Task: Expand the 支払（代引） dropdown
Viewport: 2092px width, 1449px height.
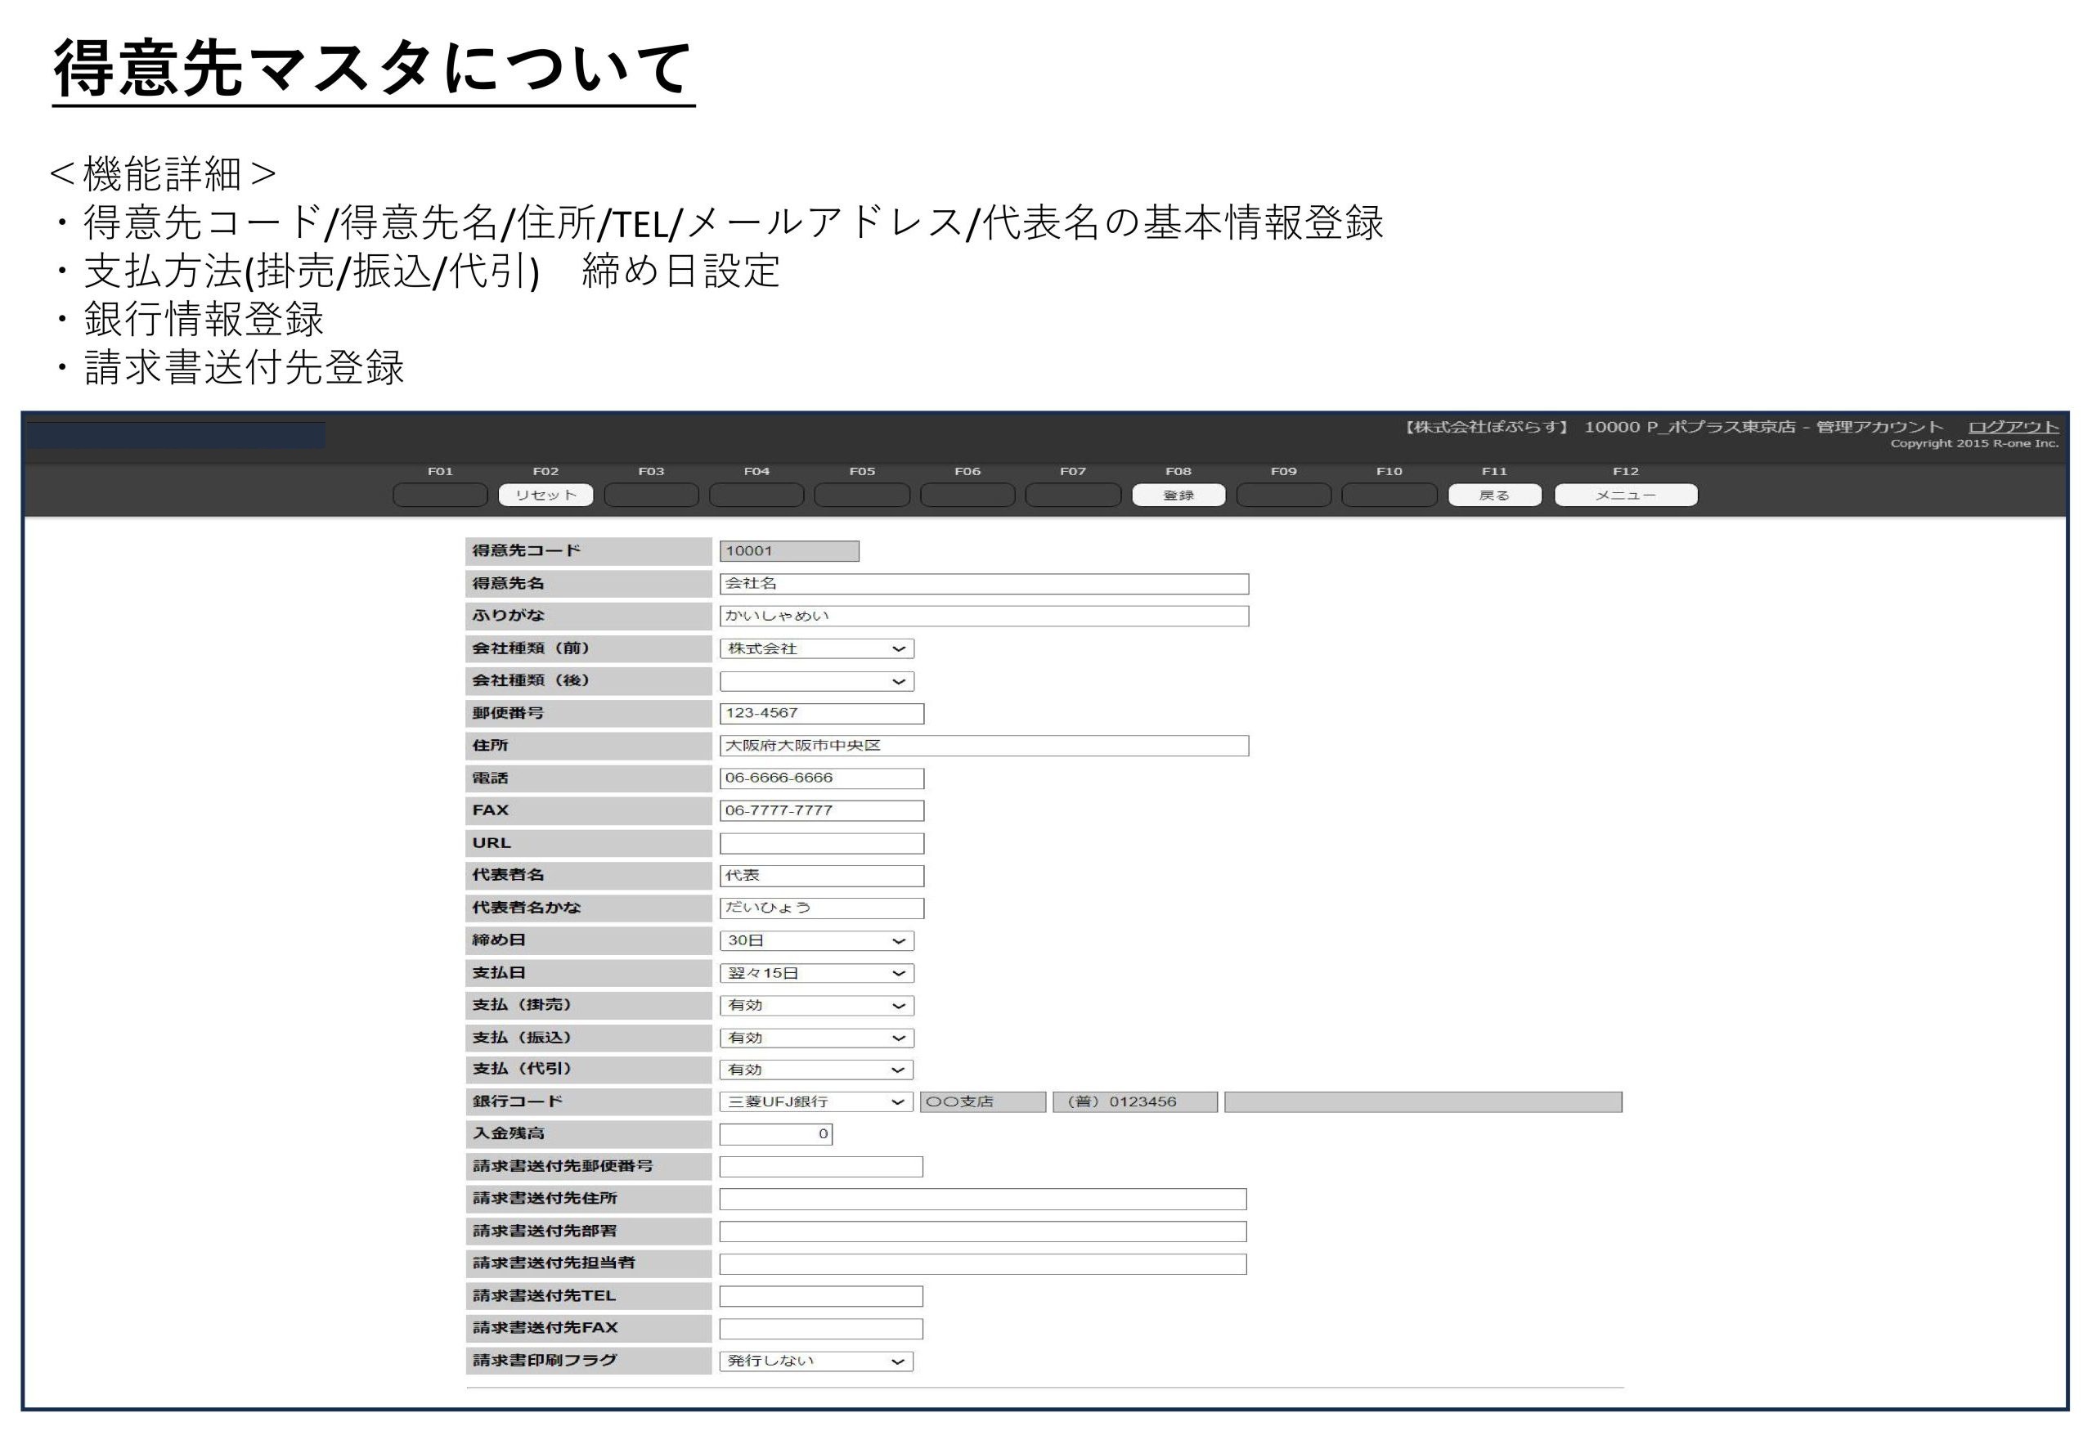Action: 816,1070
